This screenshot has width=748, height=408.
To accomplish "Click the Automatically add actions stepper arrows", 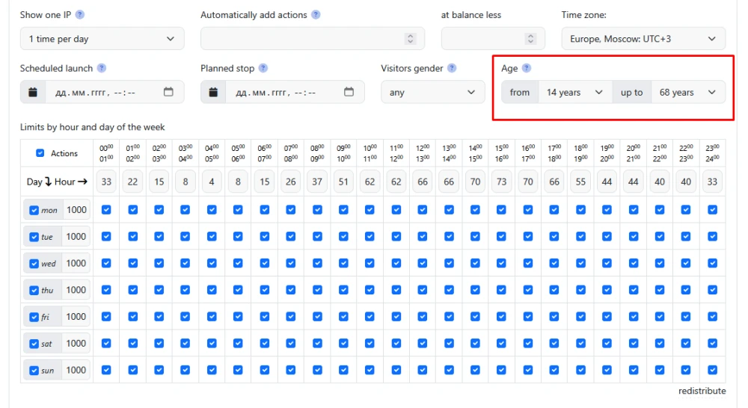I will 410,39.
